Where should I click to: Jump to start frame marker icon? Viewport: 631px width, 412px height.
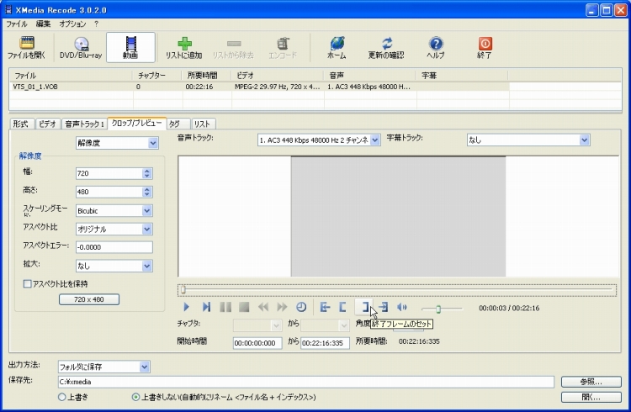point(325,308)
